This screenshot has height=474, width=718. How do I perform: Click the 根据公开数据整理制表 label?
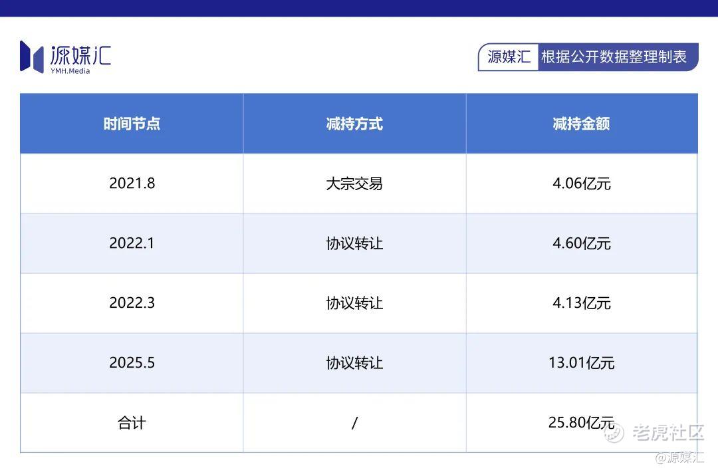pos(614,57)
